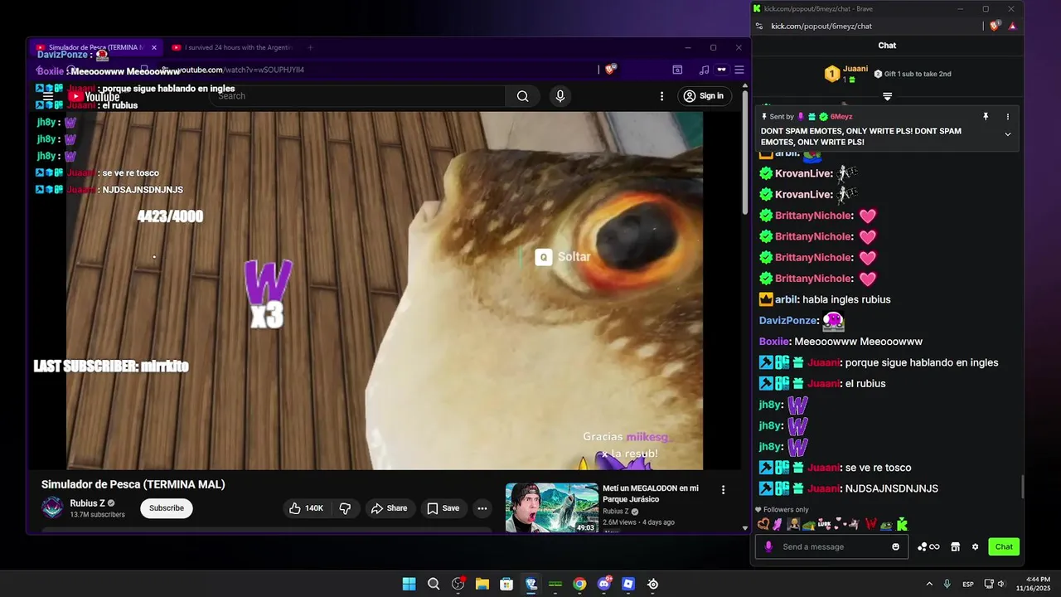This screenshot has width=1061, height=597.
Task: Open the Windows Start menu
Action: pos(409,584)
